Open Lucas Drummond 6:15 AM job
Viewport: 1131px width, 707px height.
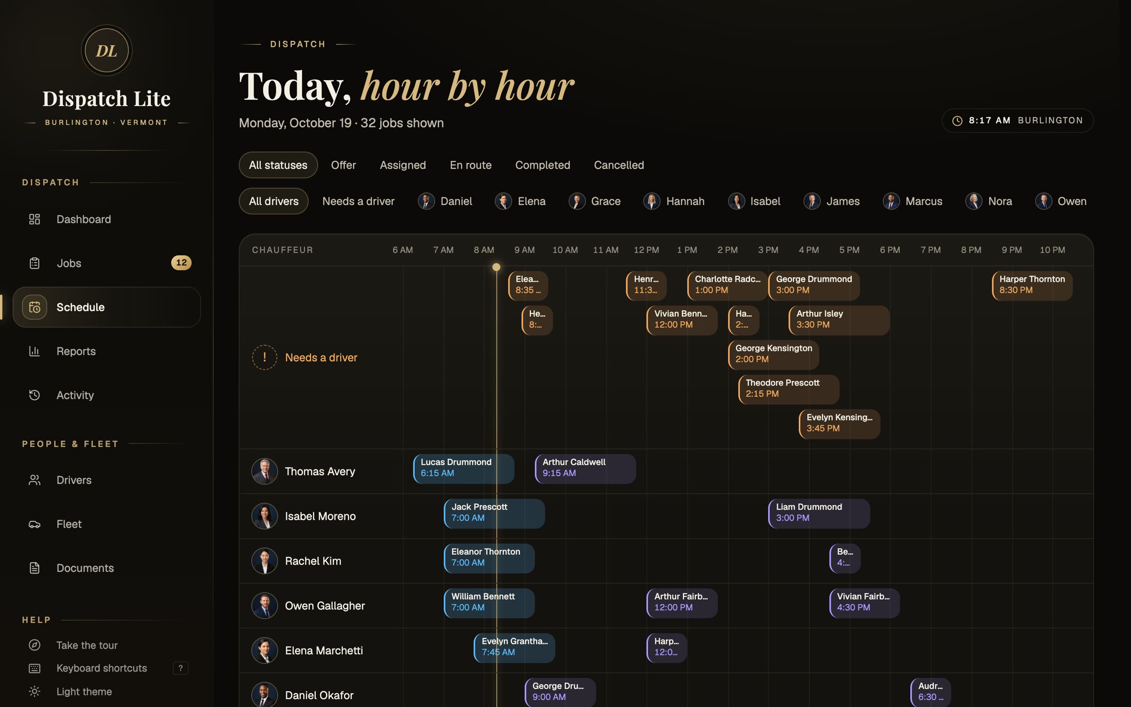(x=464, y=469)
